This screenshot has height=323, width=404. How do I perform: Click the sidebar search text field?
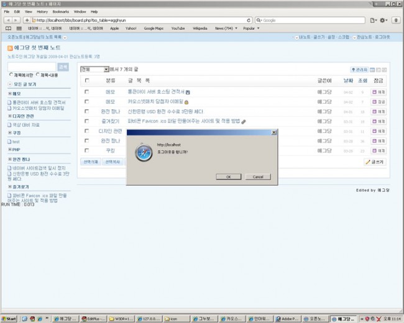point(31,66)
